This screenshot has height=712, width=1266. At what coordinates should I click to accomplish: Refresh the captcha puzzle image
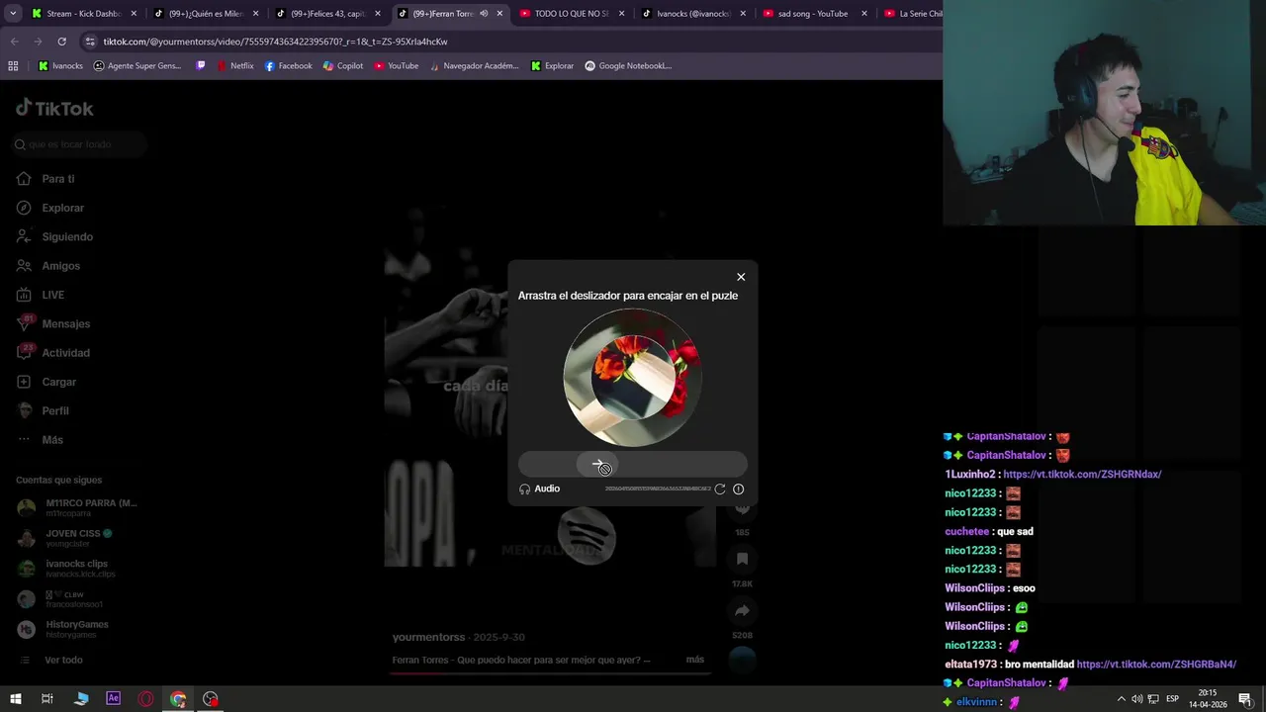click(720, 489)
